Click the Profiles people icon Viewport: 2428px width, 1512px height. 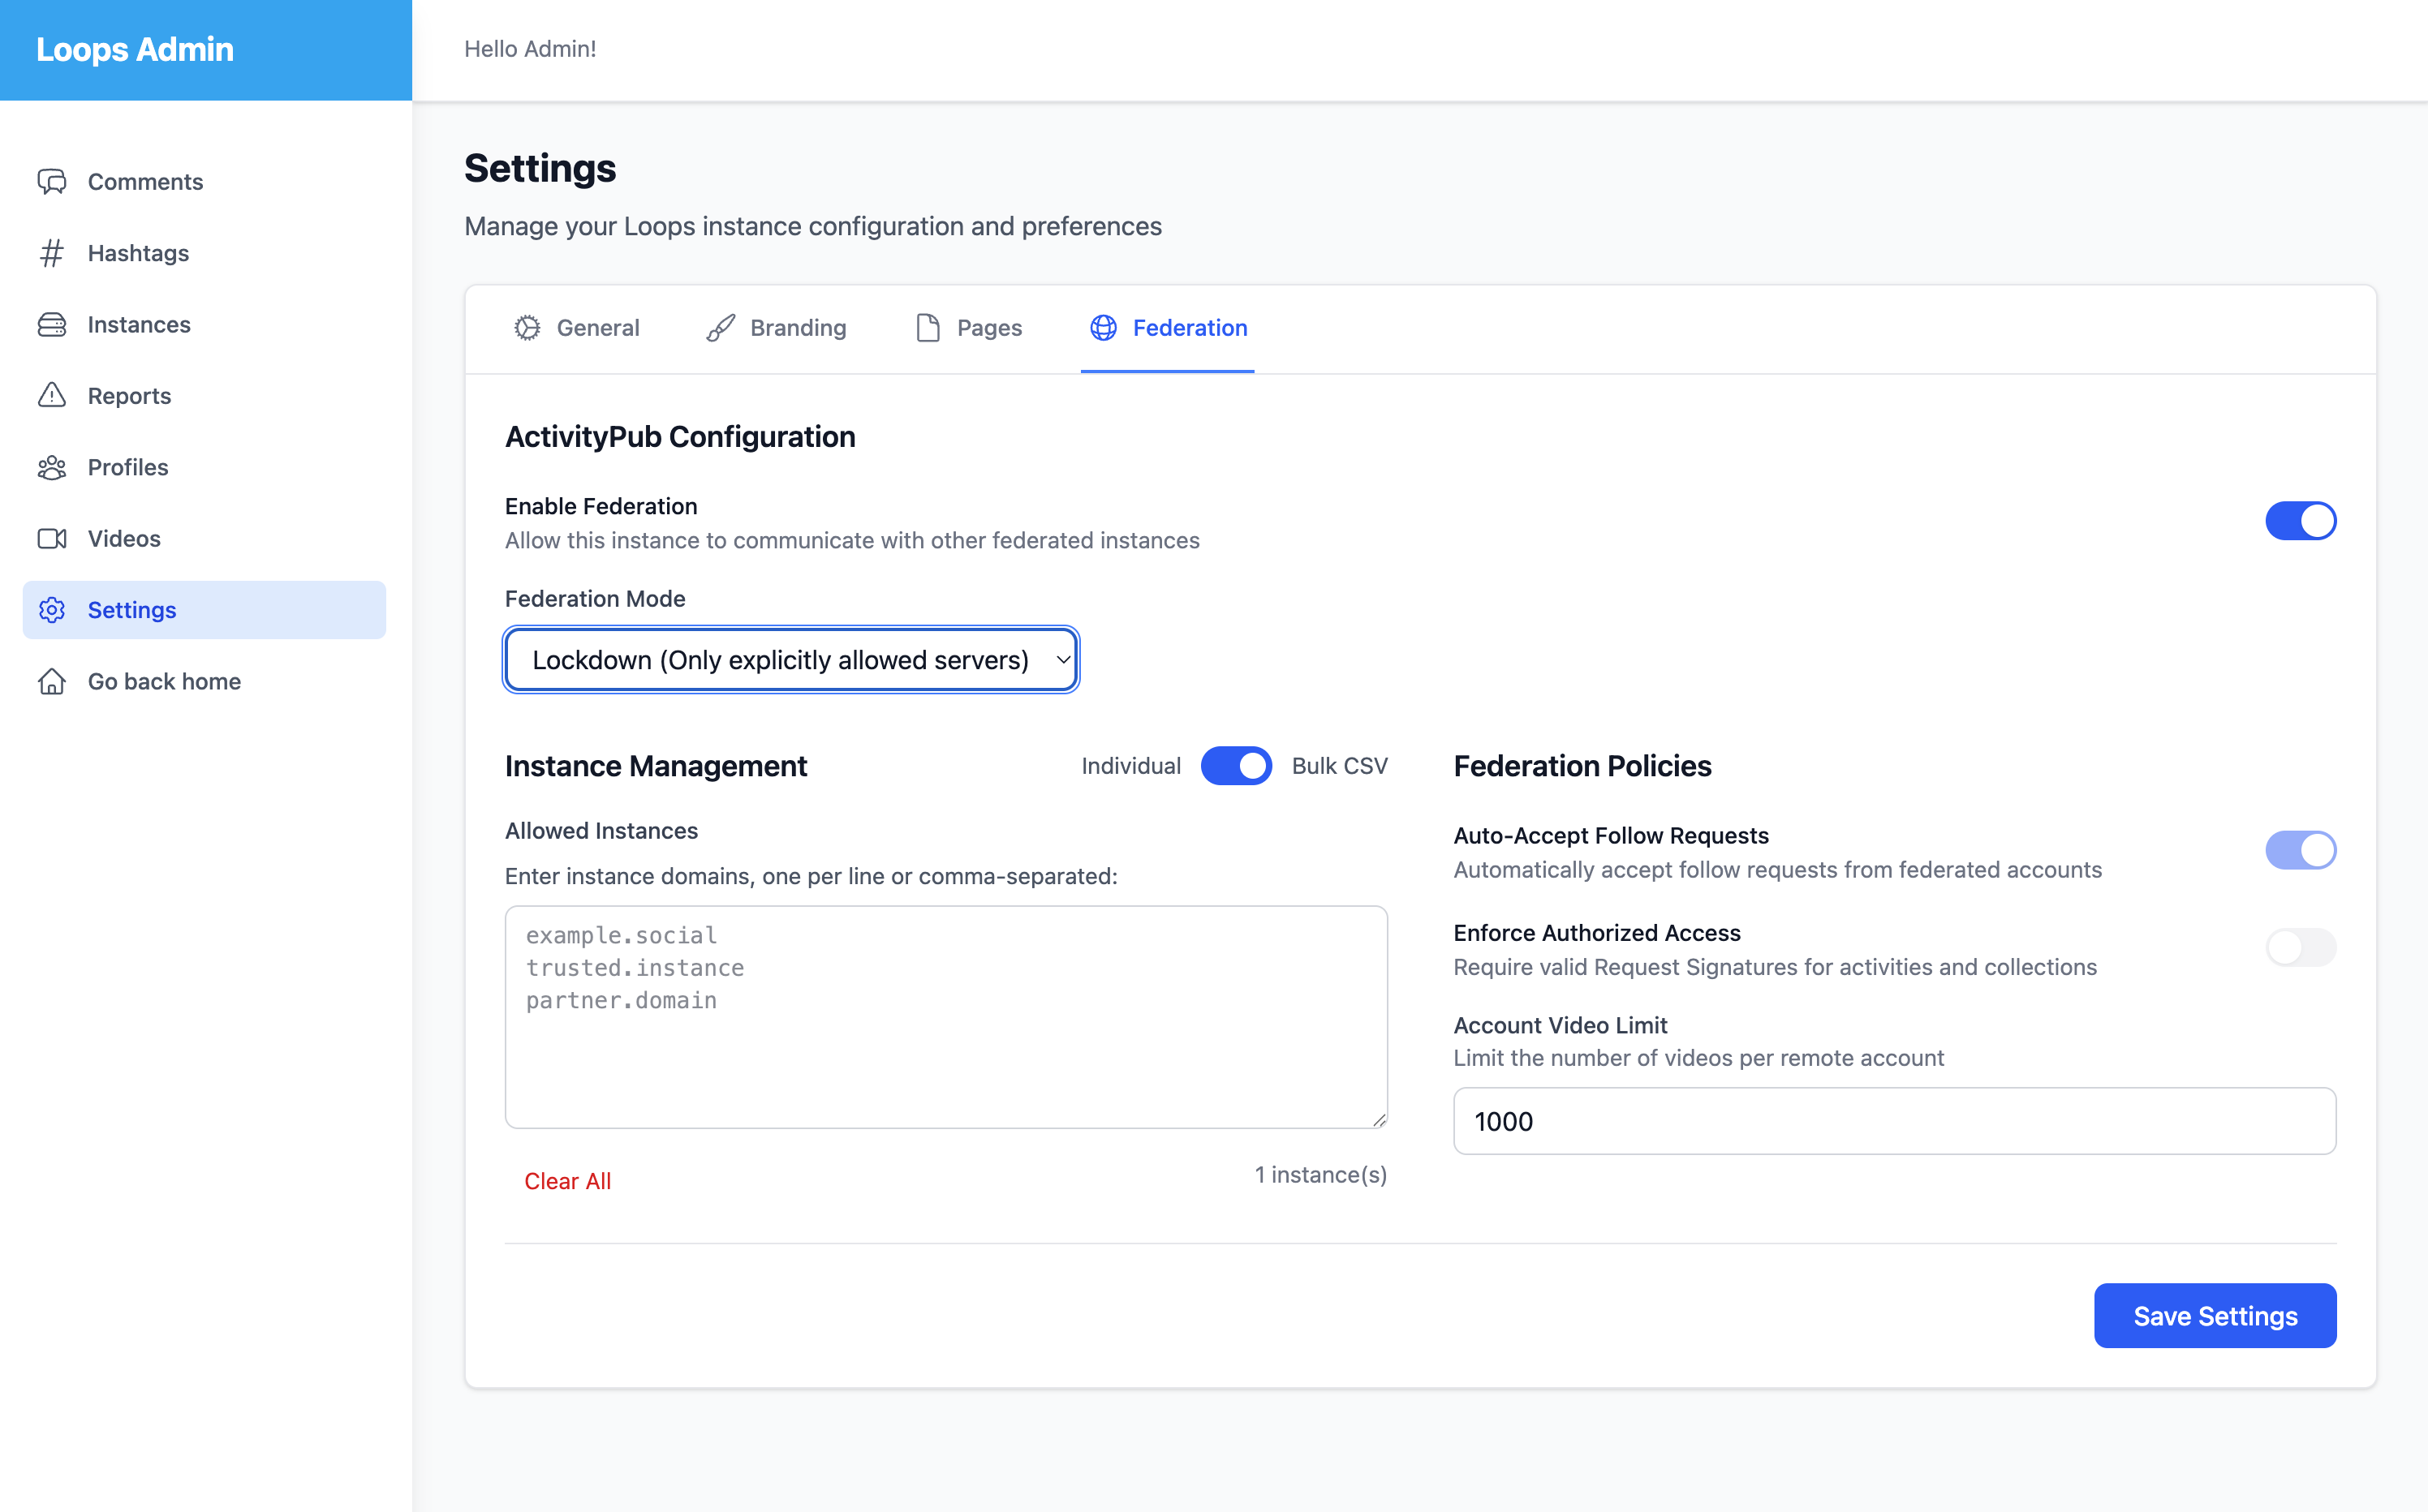pos(52,467)
